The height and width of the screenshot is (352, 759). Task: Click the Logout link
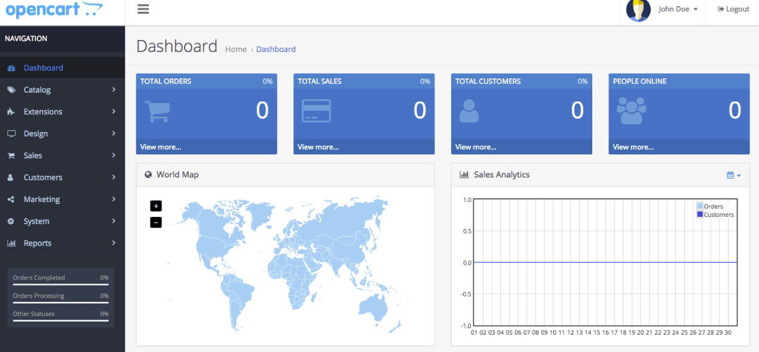tap(733, 9)
